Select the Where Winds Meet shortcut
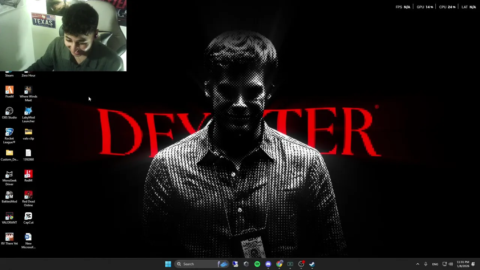The height and width of the screenshot is (270, 480). [x=28, y=94]
